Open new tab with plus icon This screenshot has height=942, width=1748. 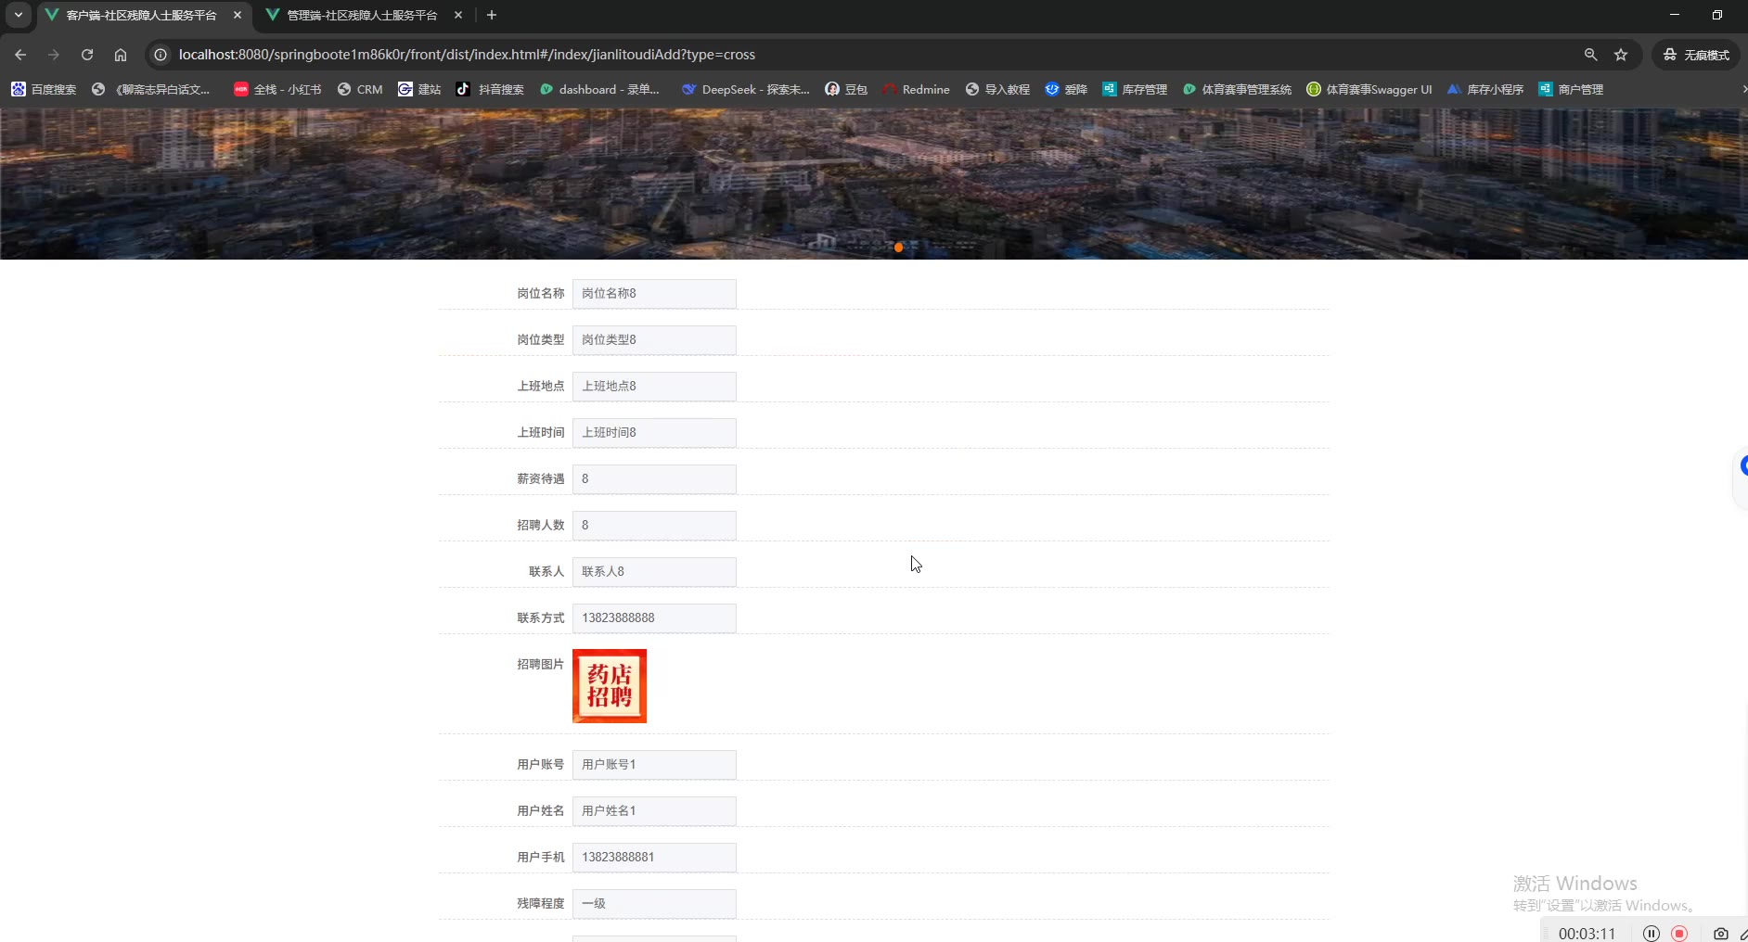click(492, 15)
